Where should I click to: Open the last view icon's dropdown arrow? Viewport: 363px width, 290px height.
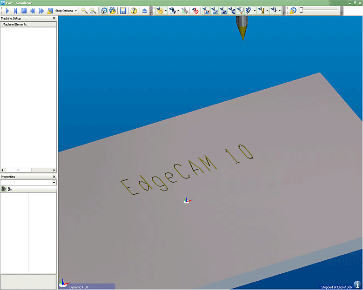point(280,11)
